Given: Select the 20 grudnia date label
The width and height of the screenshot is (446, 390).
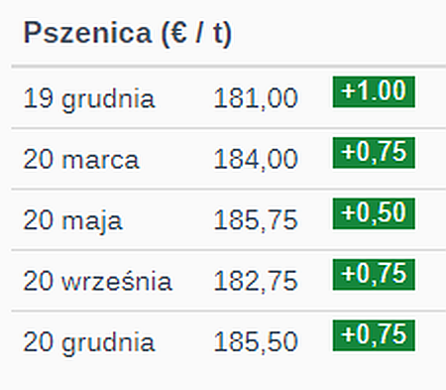Looking at the screenshot, I should 89,342.
